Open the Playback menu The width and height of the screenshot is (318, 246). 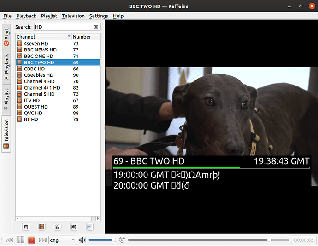click(26, 16)
